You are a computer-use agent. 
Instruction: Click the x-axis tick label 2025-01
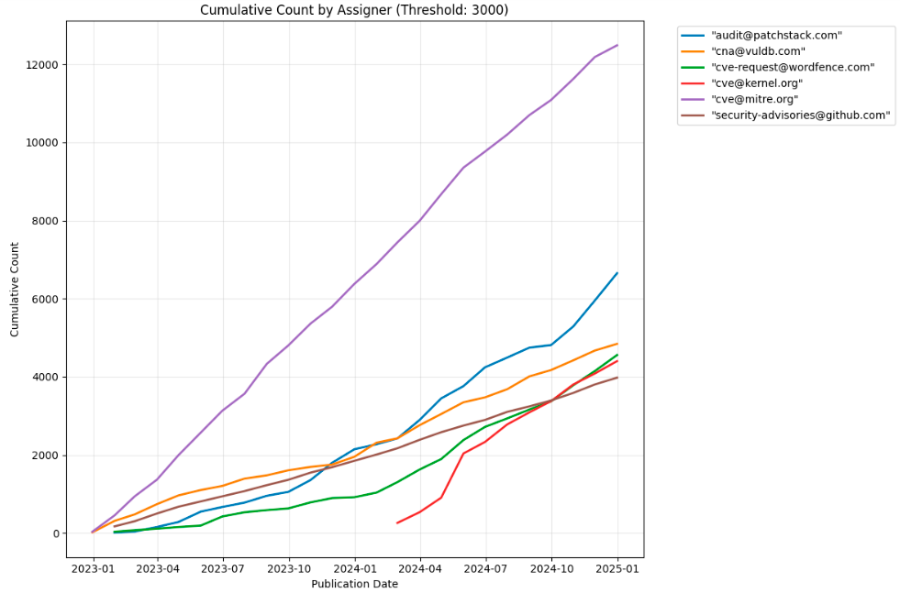coord(618,569)
